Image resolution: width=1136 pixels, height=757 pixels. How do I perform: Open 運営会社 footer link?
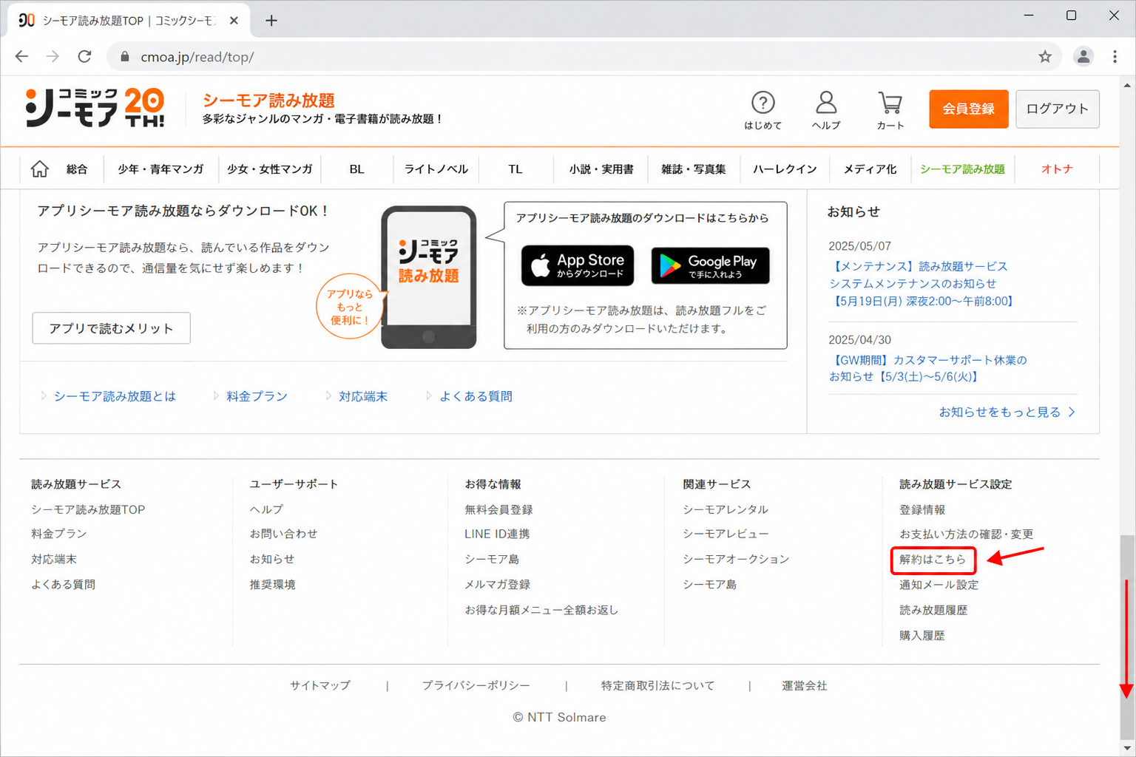tap(805, 685)
